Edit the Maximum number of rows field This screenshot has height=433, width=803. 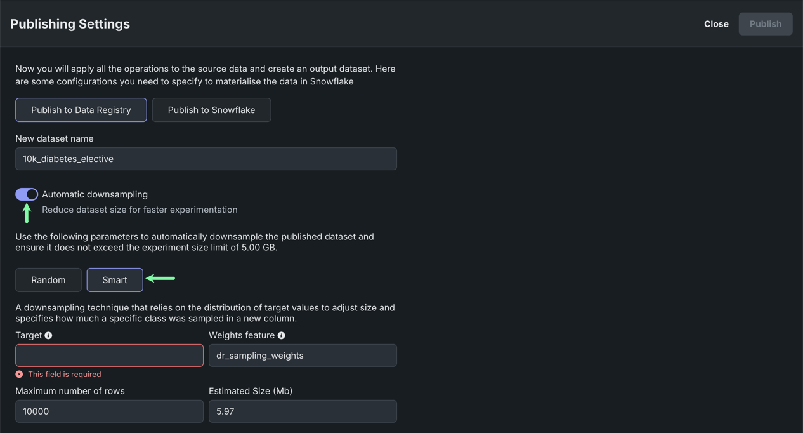tap(109, 411)
